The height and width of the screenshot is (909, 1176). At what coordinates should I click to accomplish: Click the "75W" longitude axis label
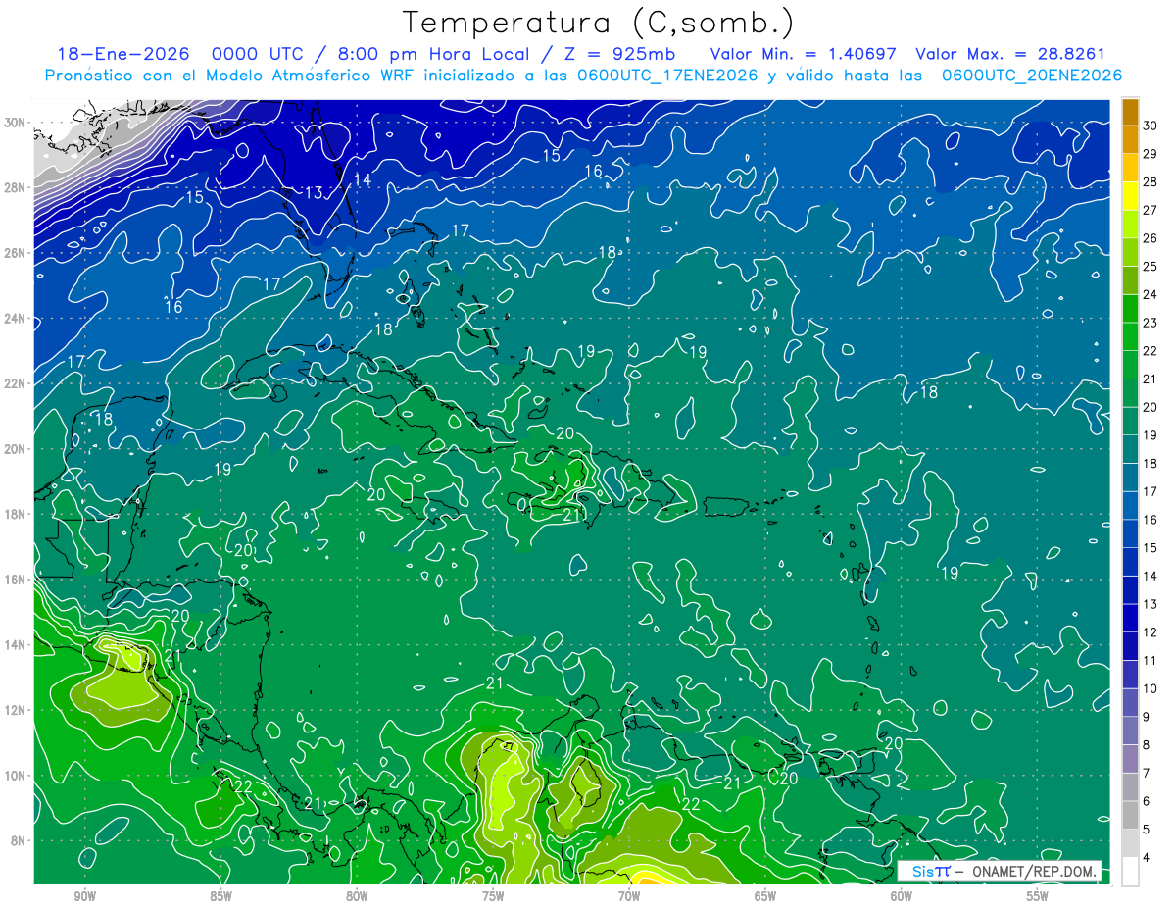(493, 896)
